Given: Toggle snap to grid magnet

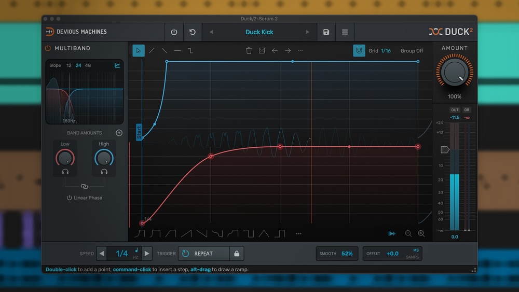Looking at the screenshot, I should pyautogui.click(x=359, y=51).
